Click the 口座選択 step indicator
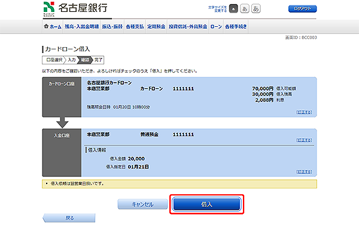The image size is (359, 233). 54,60
